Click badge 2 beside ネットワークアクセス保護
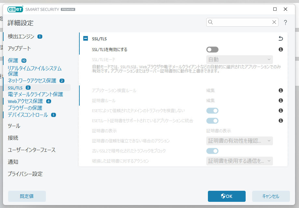 coord(62,81)
